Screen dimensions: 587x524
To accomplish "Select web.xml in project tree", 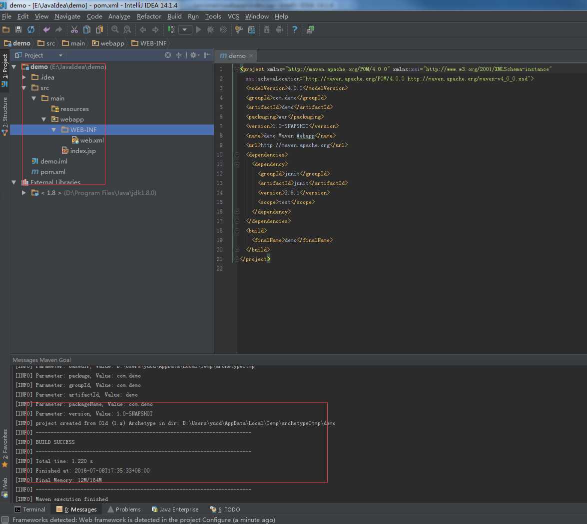I will [88, 140].
